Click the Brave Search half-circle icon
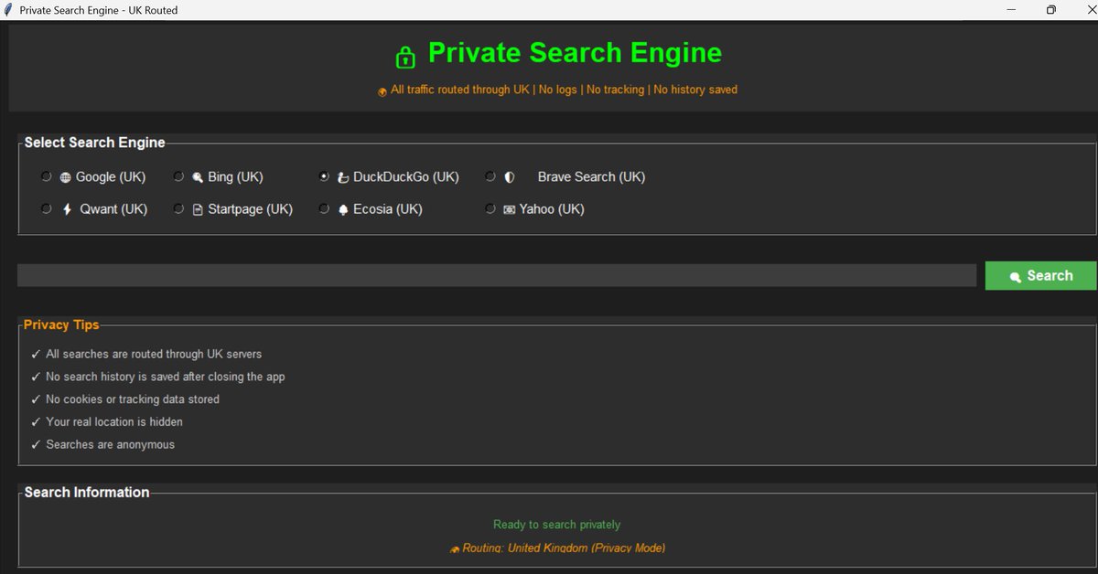Viewport: 1098px width, 574px height. 510,177
